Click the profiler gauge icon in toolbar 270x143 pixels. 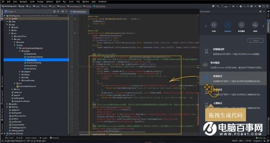tap(248, 6)
